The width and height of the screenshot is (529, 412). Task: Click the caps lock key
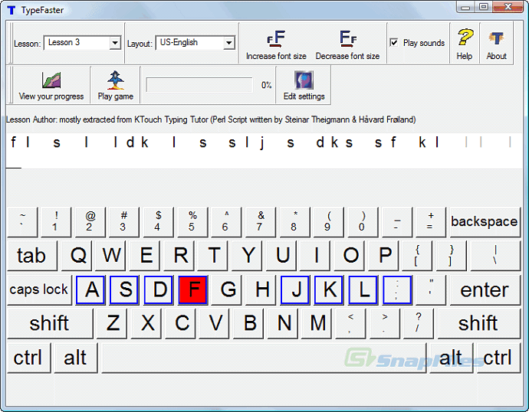(x=39, y=289)
